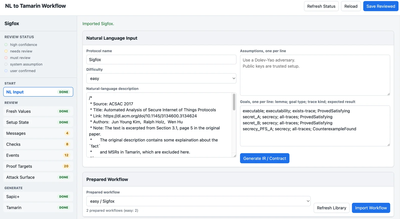Switch to the Checks section
The height and width of the screenshot is (219, 400).
coord(38,144)
